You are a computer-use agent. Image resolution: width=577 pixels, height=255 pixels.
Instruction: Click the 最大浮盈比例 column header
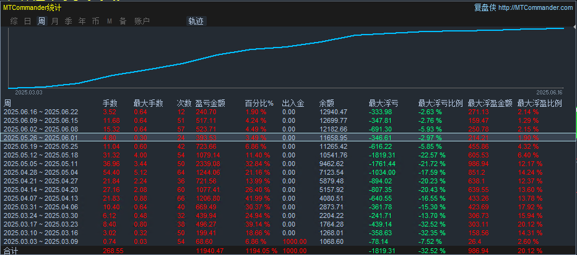point(540,104)
